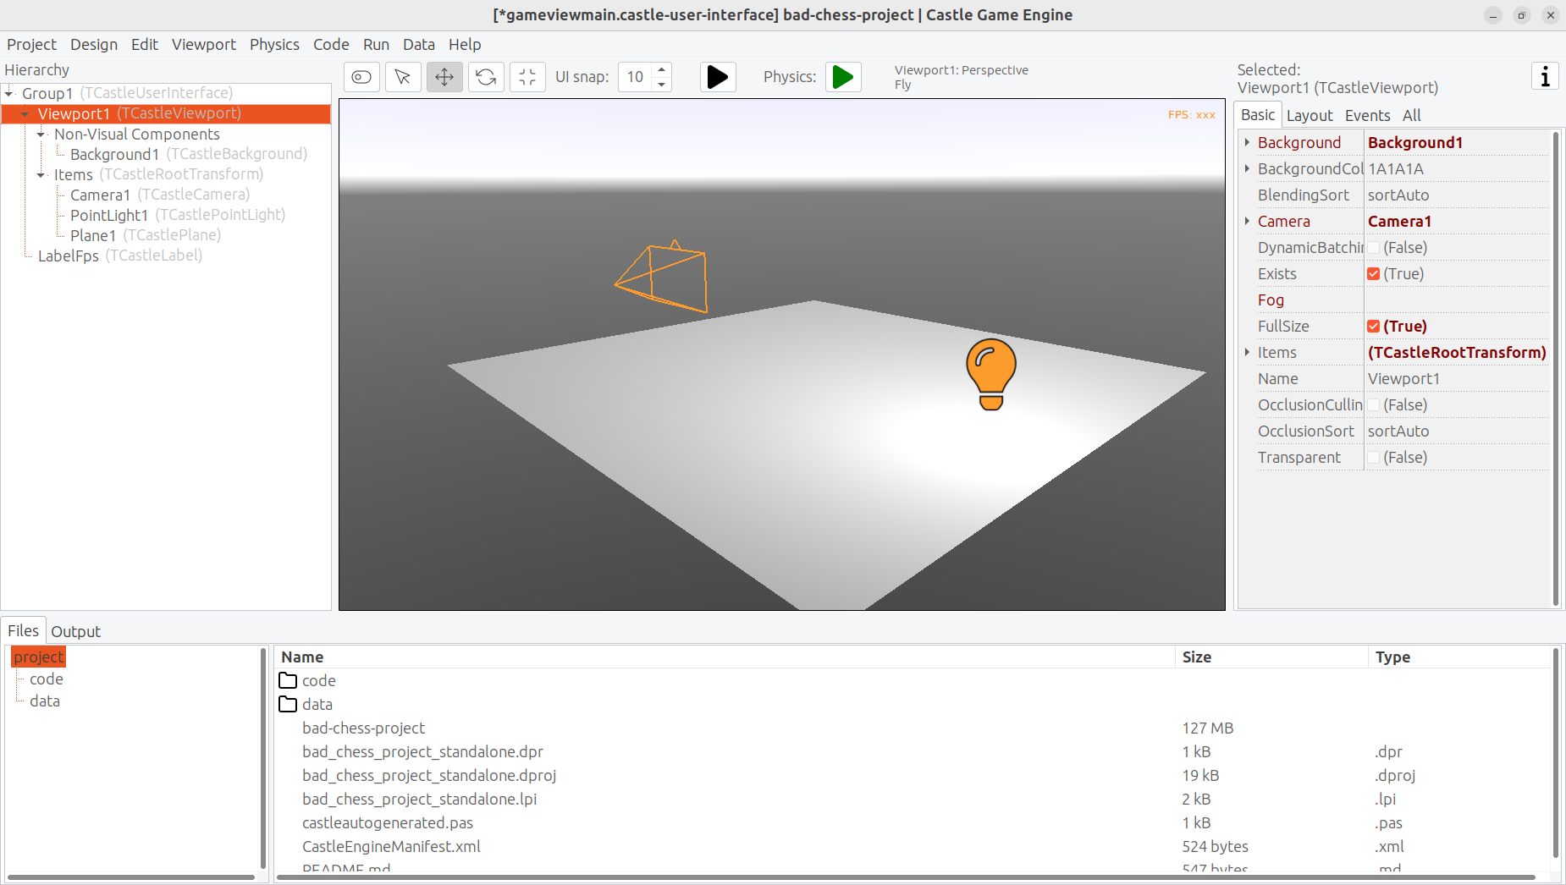The image size is (1566, 885).
Task: Select the code folder in project tree
Action: [46, 679]
